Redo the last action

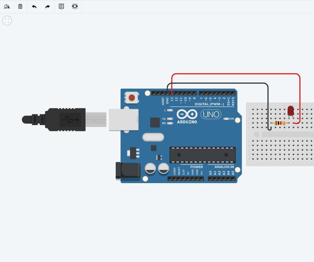(x=47, y=6)
